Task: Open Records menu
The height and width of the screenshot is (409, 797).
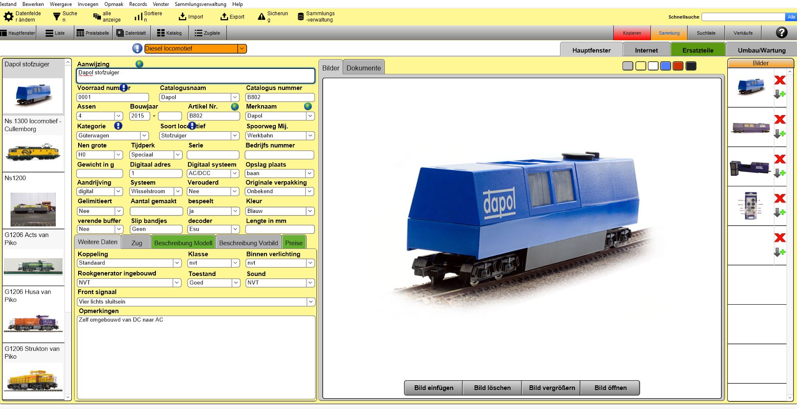Action: tap(138, 4)
